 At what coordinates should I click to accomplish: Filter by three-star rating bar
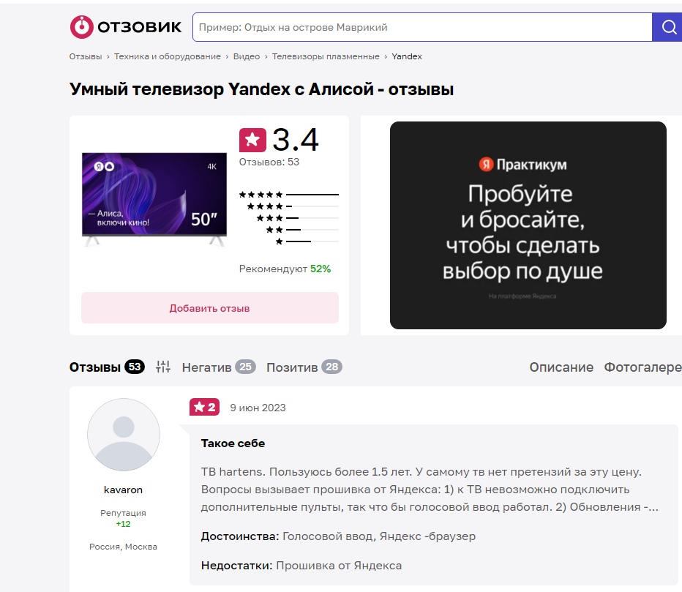pyautogui.click(x=298, y=218)
